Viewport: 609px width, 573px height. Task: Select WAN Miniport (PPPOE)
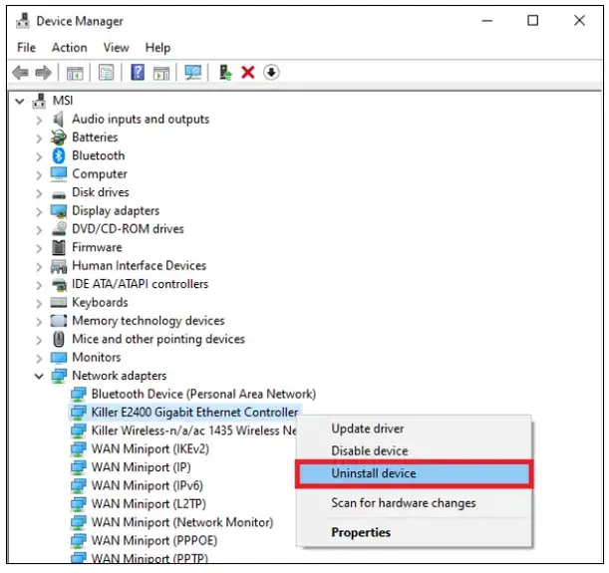point(154,540)
